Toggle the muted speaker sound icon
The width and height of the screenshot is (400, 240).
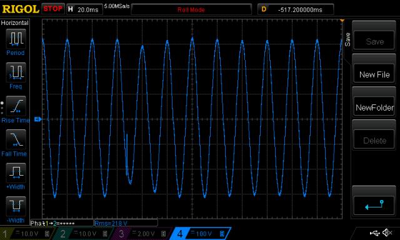387,232
